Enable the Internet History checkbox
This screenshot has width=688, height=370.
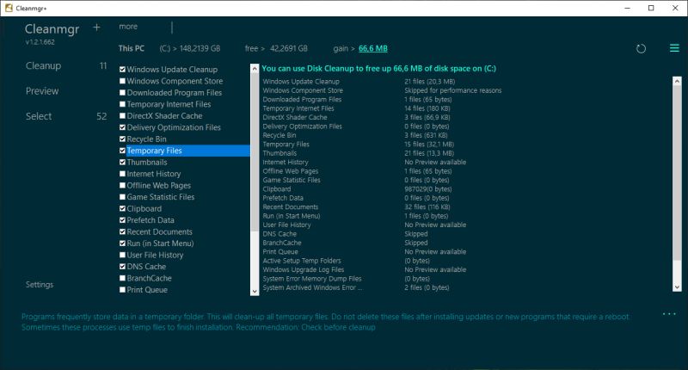click(122, 174)
